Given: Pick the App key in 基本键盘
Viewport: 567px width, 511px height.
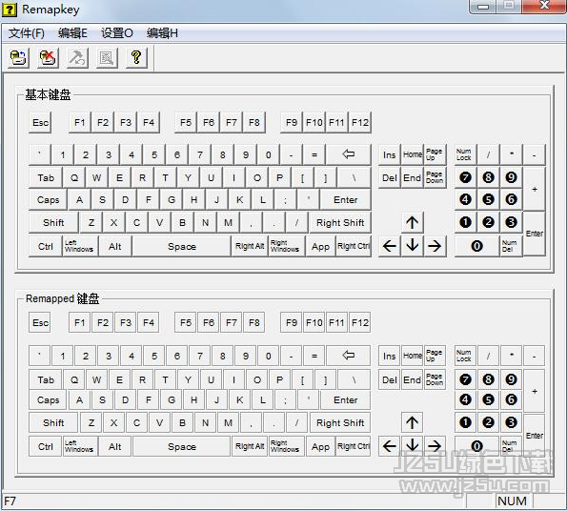Looking at the screenshot, I should [x=320, y=246].
